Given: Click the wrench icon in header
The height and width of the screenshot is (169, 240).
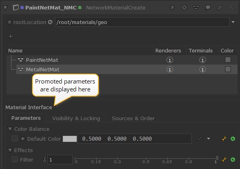Looking at the screenshot, I should [219, 7].
